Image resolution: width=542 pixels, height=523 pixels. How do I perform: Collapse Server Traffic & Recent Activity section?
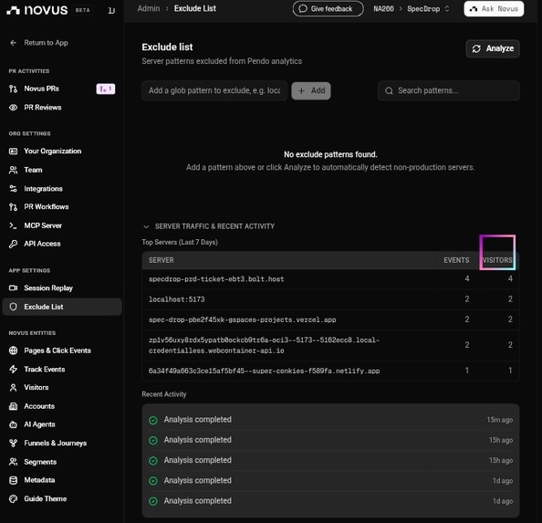146,226
